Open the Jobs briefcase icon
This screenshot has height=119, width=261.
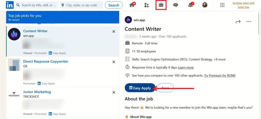pos(161,5)
